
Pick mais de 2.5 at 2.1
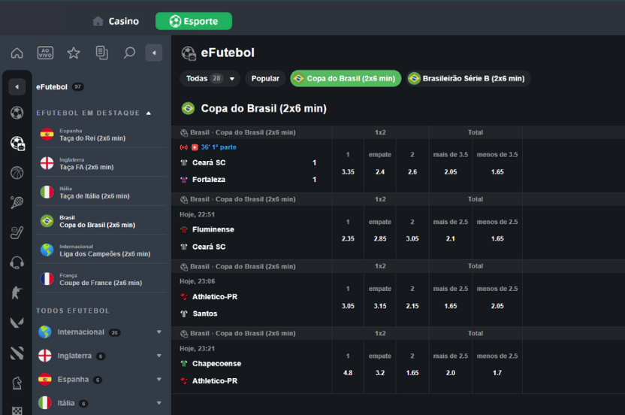(x=451, y=238)
